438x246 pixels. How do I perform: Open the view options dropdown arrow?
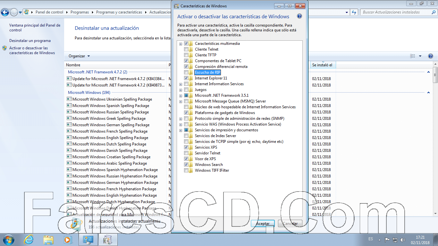point(420,56)
